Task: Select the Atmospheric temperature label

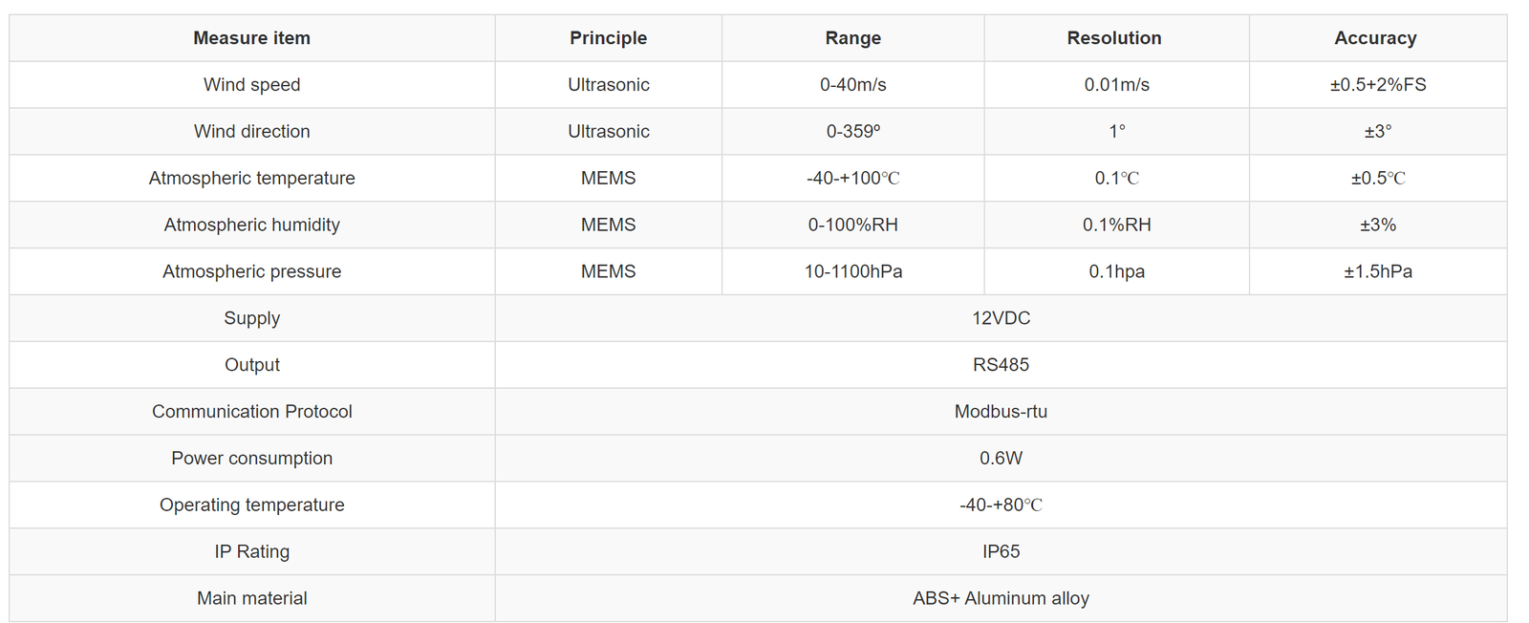Action: [252, 179]
